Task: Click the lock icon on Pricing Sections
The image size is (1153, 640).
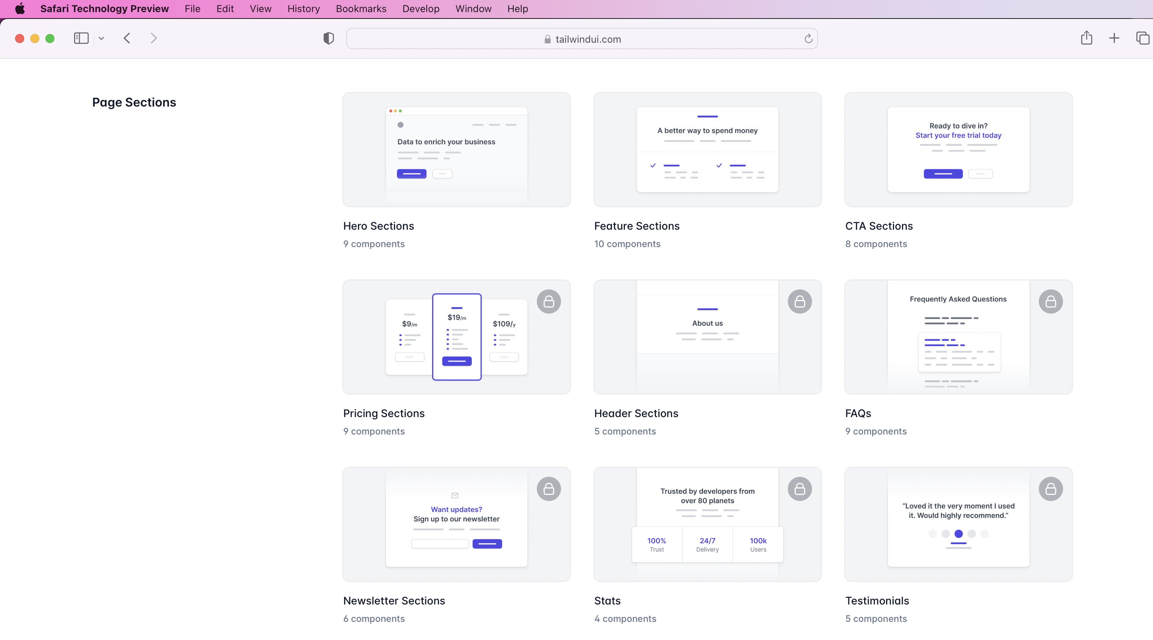Action: point(549,301)
